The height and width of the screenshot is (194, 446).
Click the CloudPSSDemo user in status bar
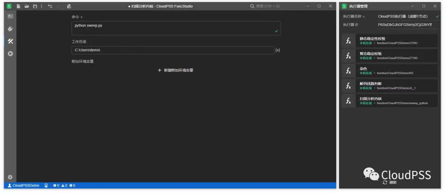(24, 185)
